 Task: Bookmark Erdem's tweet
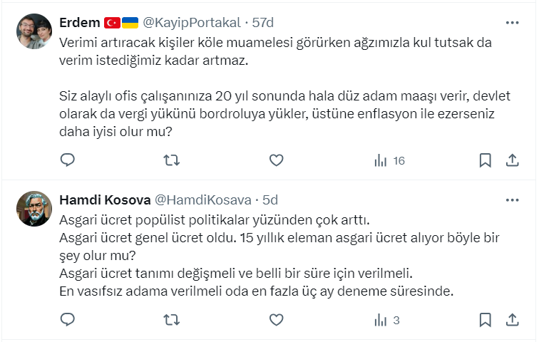point(485,160)
